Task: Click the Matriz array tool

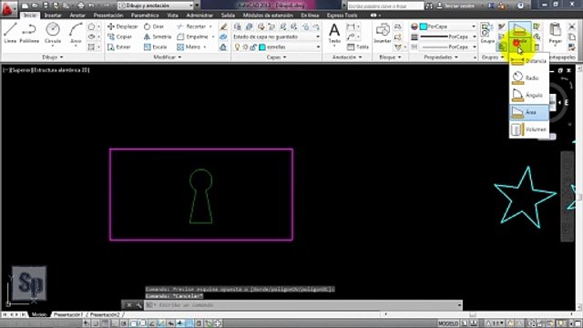Action: [189, 47]
